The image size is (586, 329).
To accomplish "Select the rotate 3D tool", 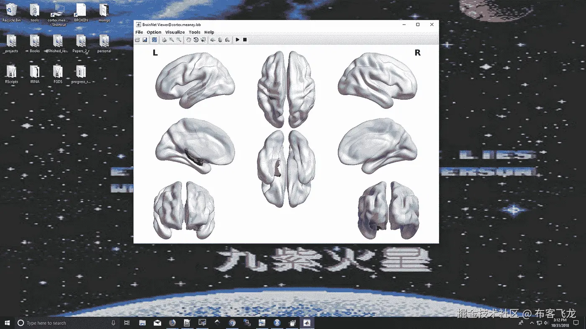I will click(196, 40).
